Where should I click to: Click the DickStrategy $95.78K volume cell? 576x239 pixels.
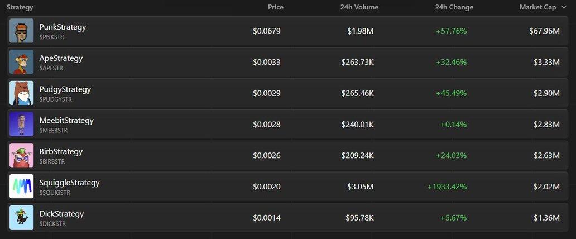pyautogui.click(x=359, y=218)
